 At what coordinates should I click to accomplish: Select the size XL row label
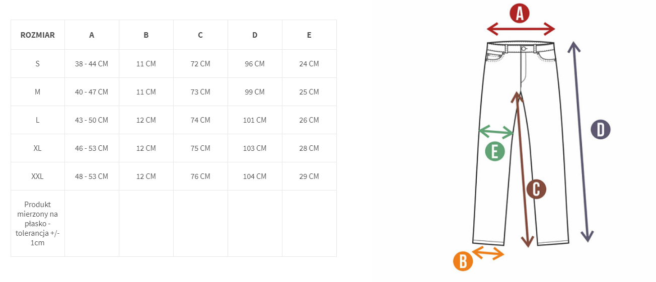coord(38,148)
